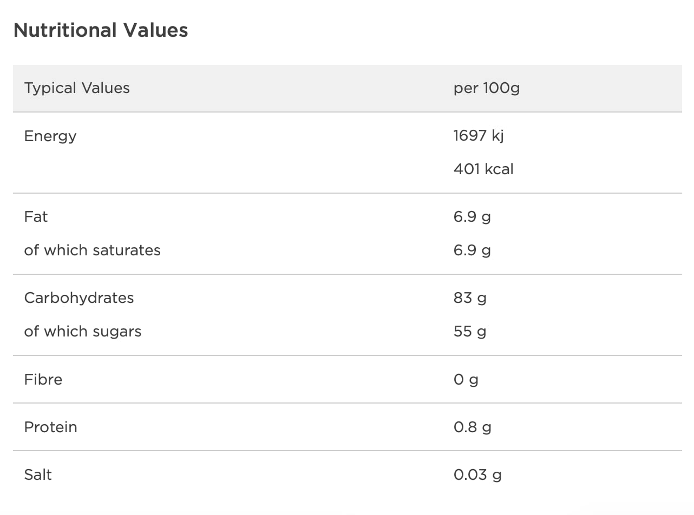
Task: Select the Typical Values column header
Action: click(x=77, y=88)
